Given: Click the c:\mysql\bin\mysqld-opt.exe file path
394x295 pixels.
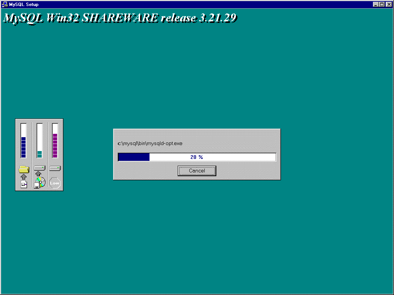Looking at the screenshot, I should pyautogui.click(x=150, y=144).
